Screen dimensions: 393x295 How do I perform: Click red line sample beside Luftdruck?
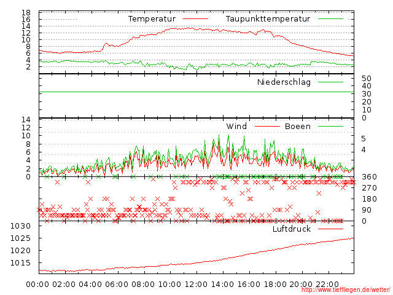(330, 229)
